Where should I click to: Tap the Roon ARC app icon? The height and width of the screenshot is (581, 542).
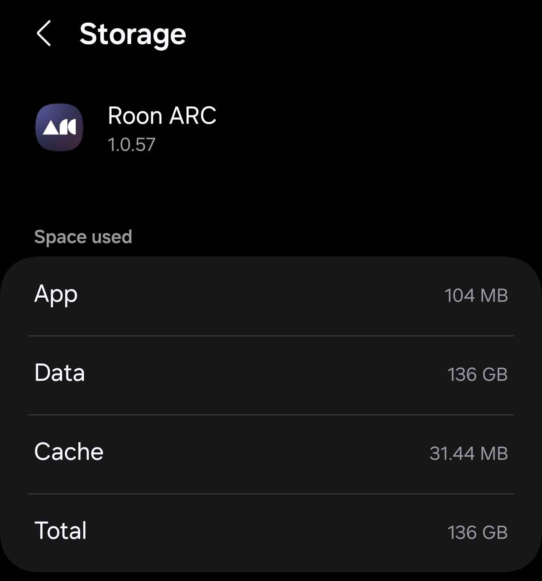59,127
